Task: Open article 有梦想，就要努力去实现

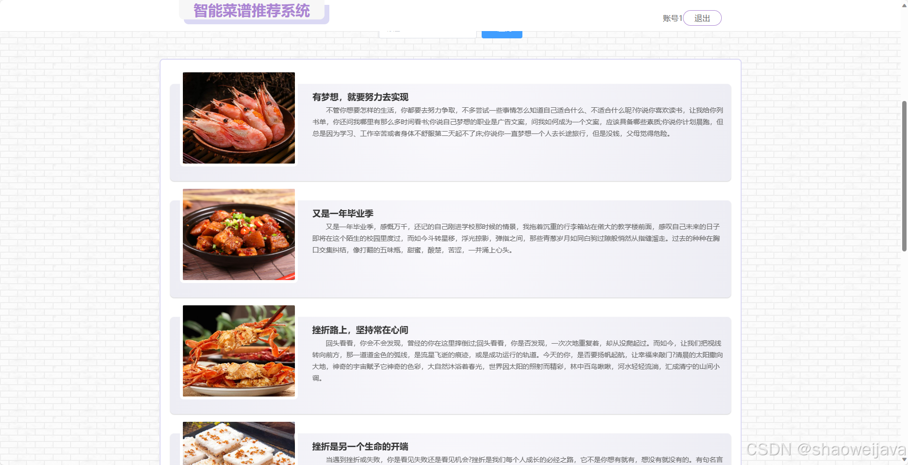Action: [x=360, y=97]
